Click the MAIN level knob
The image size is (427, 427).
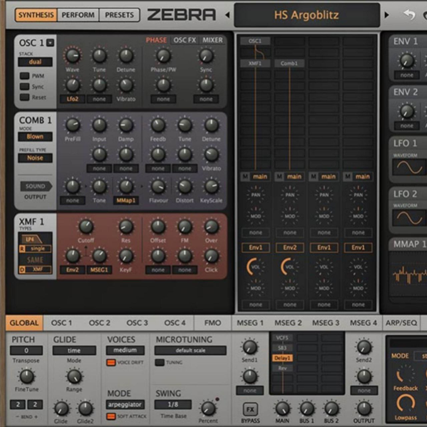(x=282, y=409)
